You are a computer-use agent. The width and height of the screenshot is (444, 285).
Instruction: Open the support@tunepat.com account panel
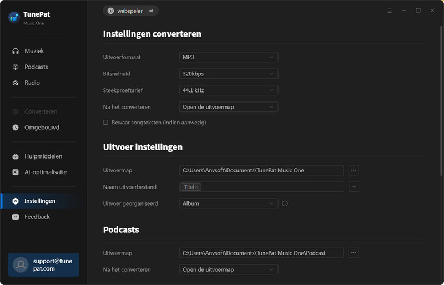[x=44, y=264]
